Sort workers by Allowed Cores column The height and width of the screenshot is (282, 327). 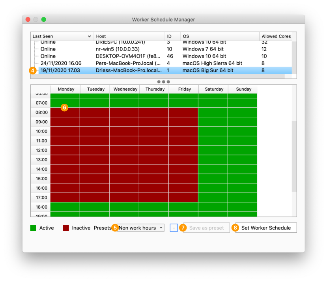click(x=276, y=36)
